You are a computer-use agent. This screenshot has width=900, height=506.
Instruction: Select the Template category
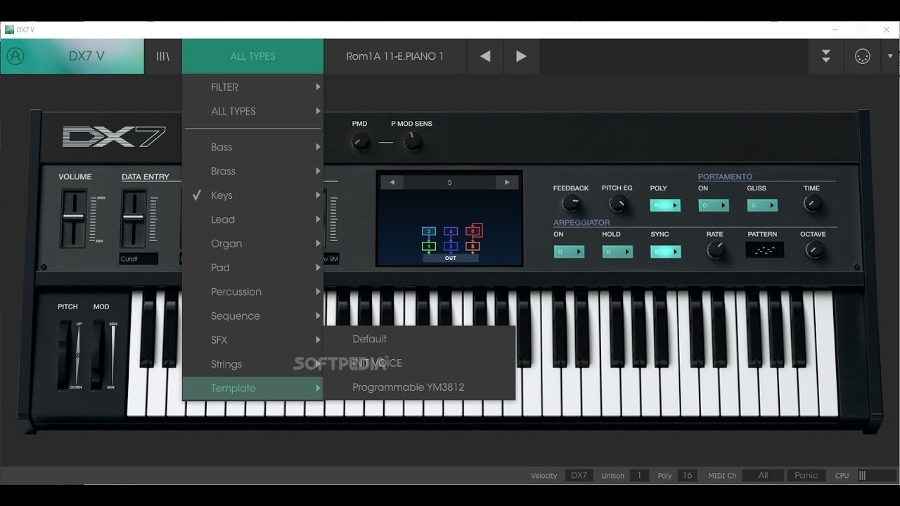coord(253,388)
